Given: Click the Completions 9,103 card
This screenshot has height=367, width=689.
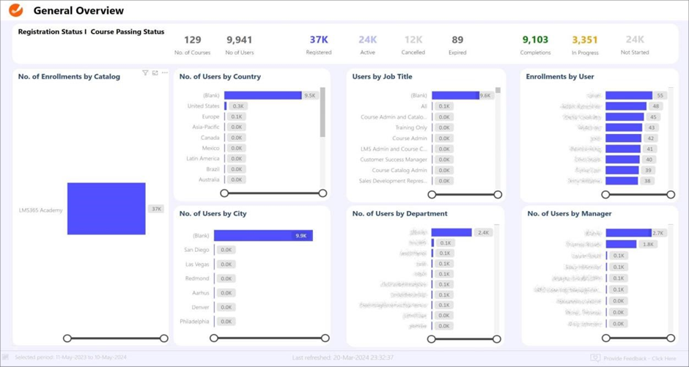Looking at the screenshot, I should click(535, 45).
